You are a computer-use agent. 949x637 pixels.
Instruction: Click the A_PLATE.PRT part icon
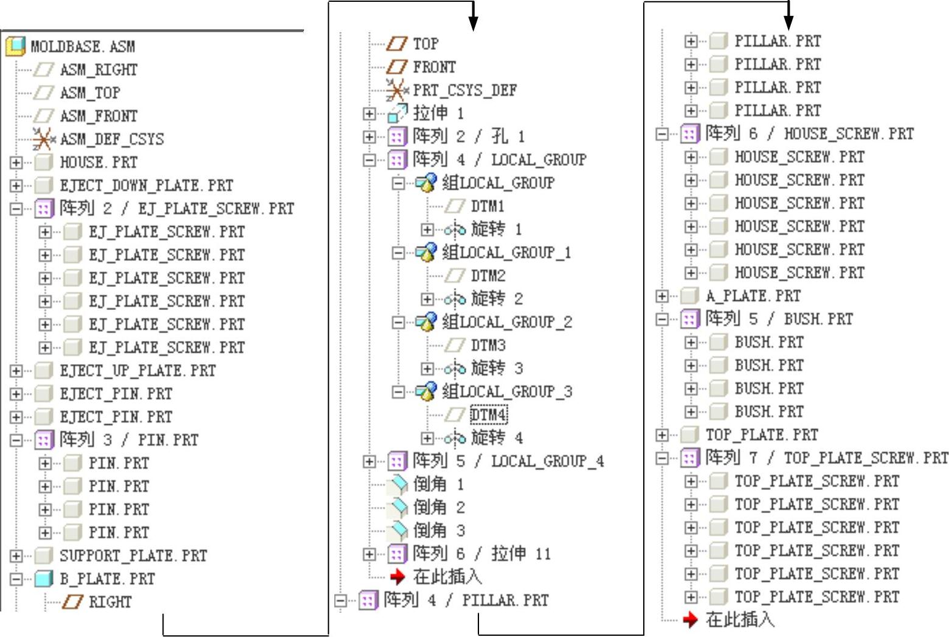click(689, 296)
